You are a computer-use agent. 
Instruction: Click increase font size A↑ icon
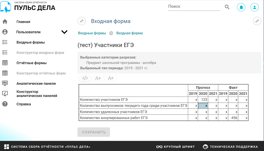point(111,78)
